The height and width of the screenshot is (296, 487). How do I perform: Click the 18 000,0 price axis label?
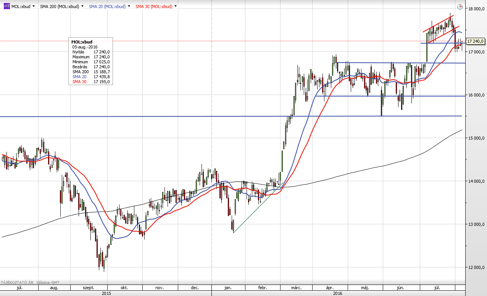click(476, 9)
